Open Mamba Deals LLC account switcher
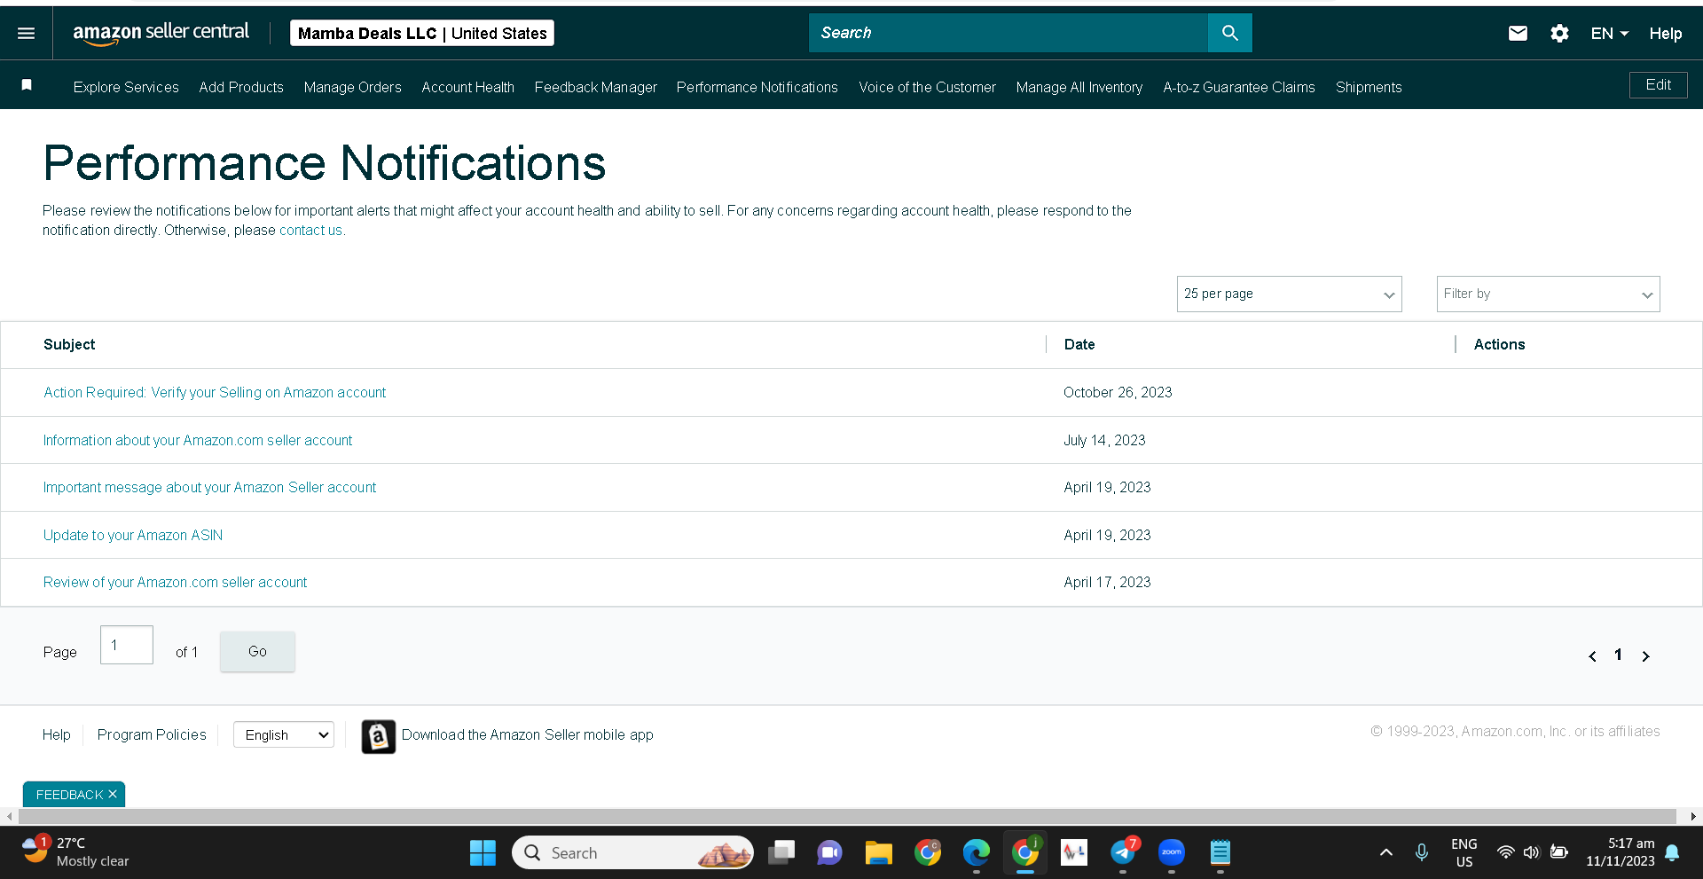 coord(422,33)
